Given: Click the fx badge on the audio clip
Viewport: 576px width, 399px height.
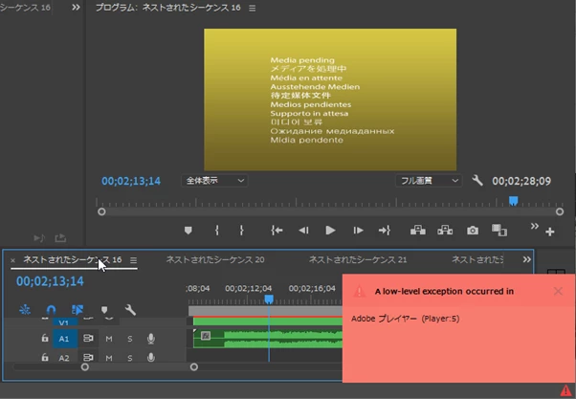Looking at the screenshot, I should point(206,335).
